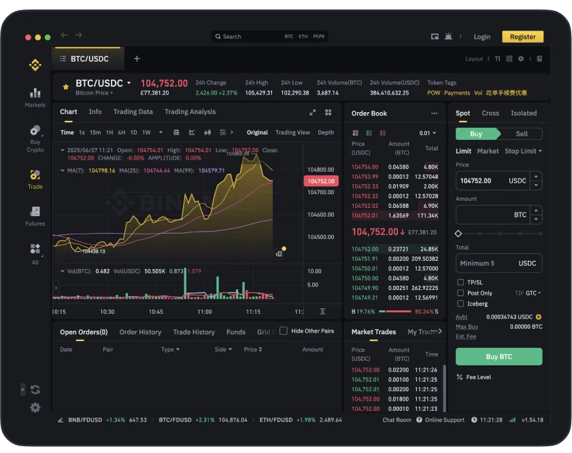This screenshot has width=572, height=453.
Task: Add funds with the yellow plus icon
Action: [539, 317]
